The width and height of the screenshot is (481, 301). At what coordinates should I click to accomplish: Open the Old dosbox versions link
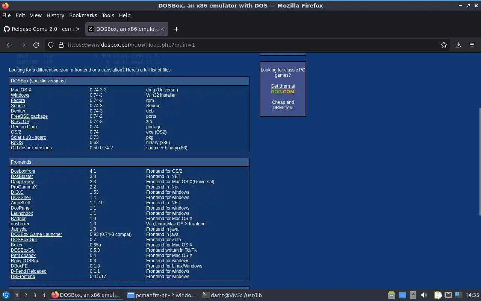click(31, 148)
